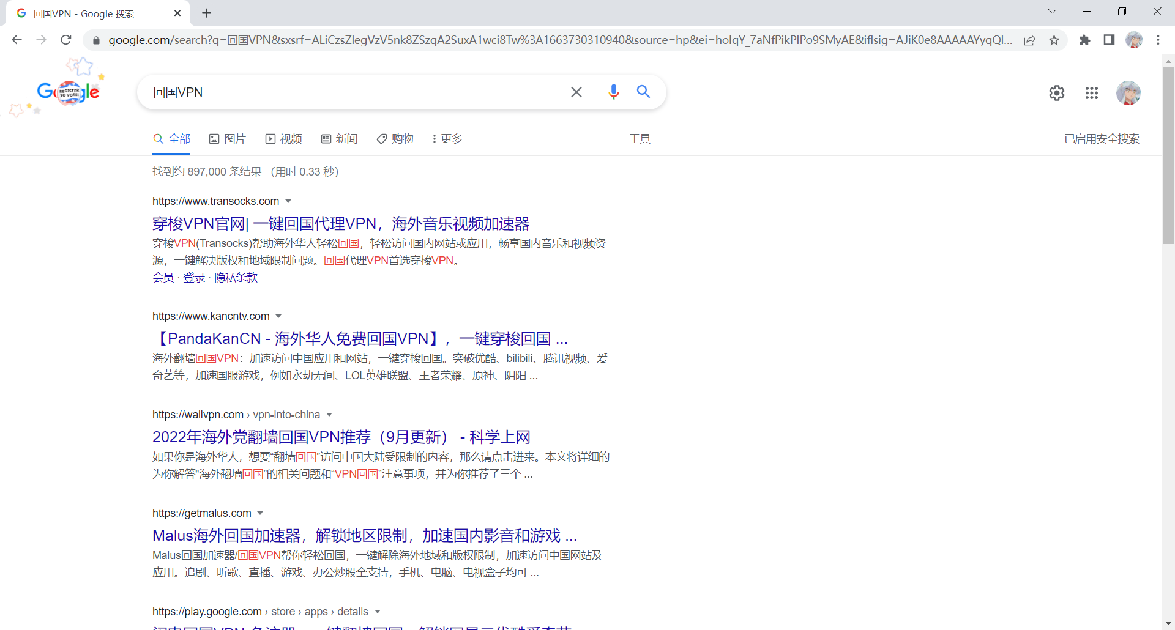Expand options arrow beside kancntv.com URL
This screenshot has width=1175, height=630.
pyautogui.click(x=278, y=316)
